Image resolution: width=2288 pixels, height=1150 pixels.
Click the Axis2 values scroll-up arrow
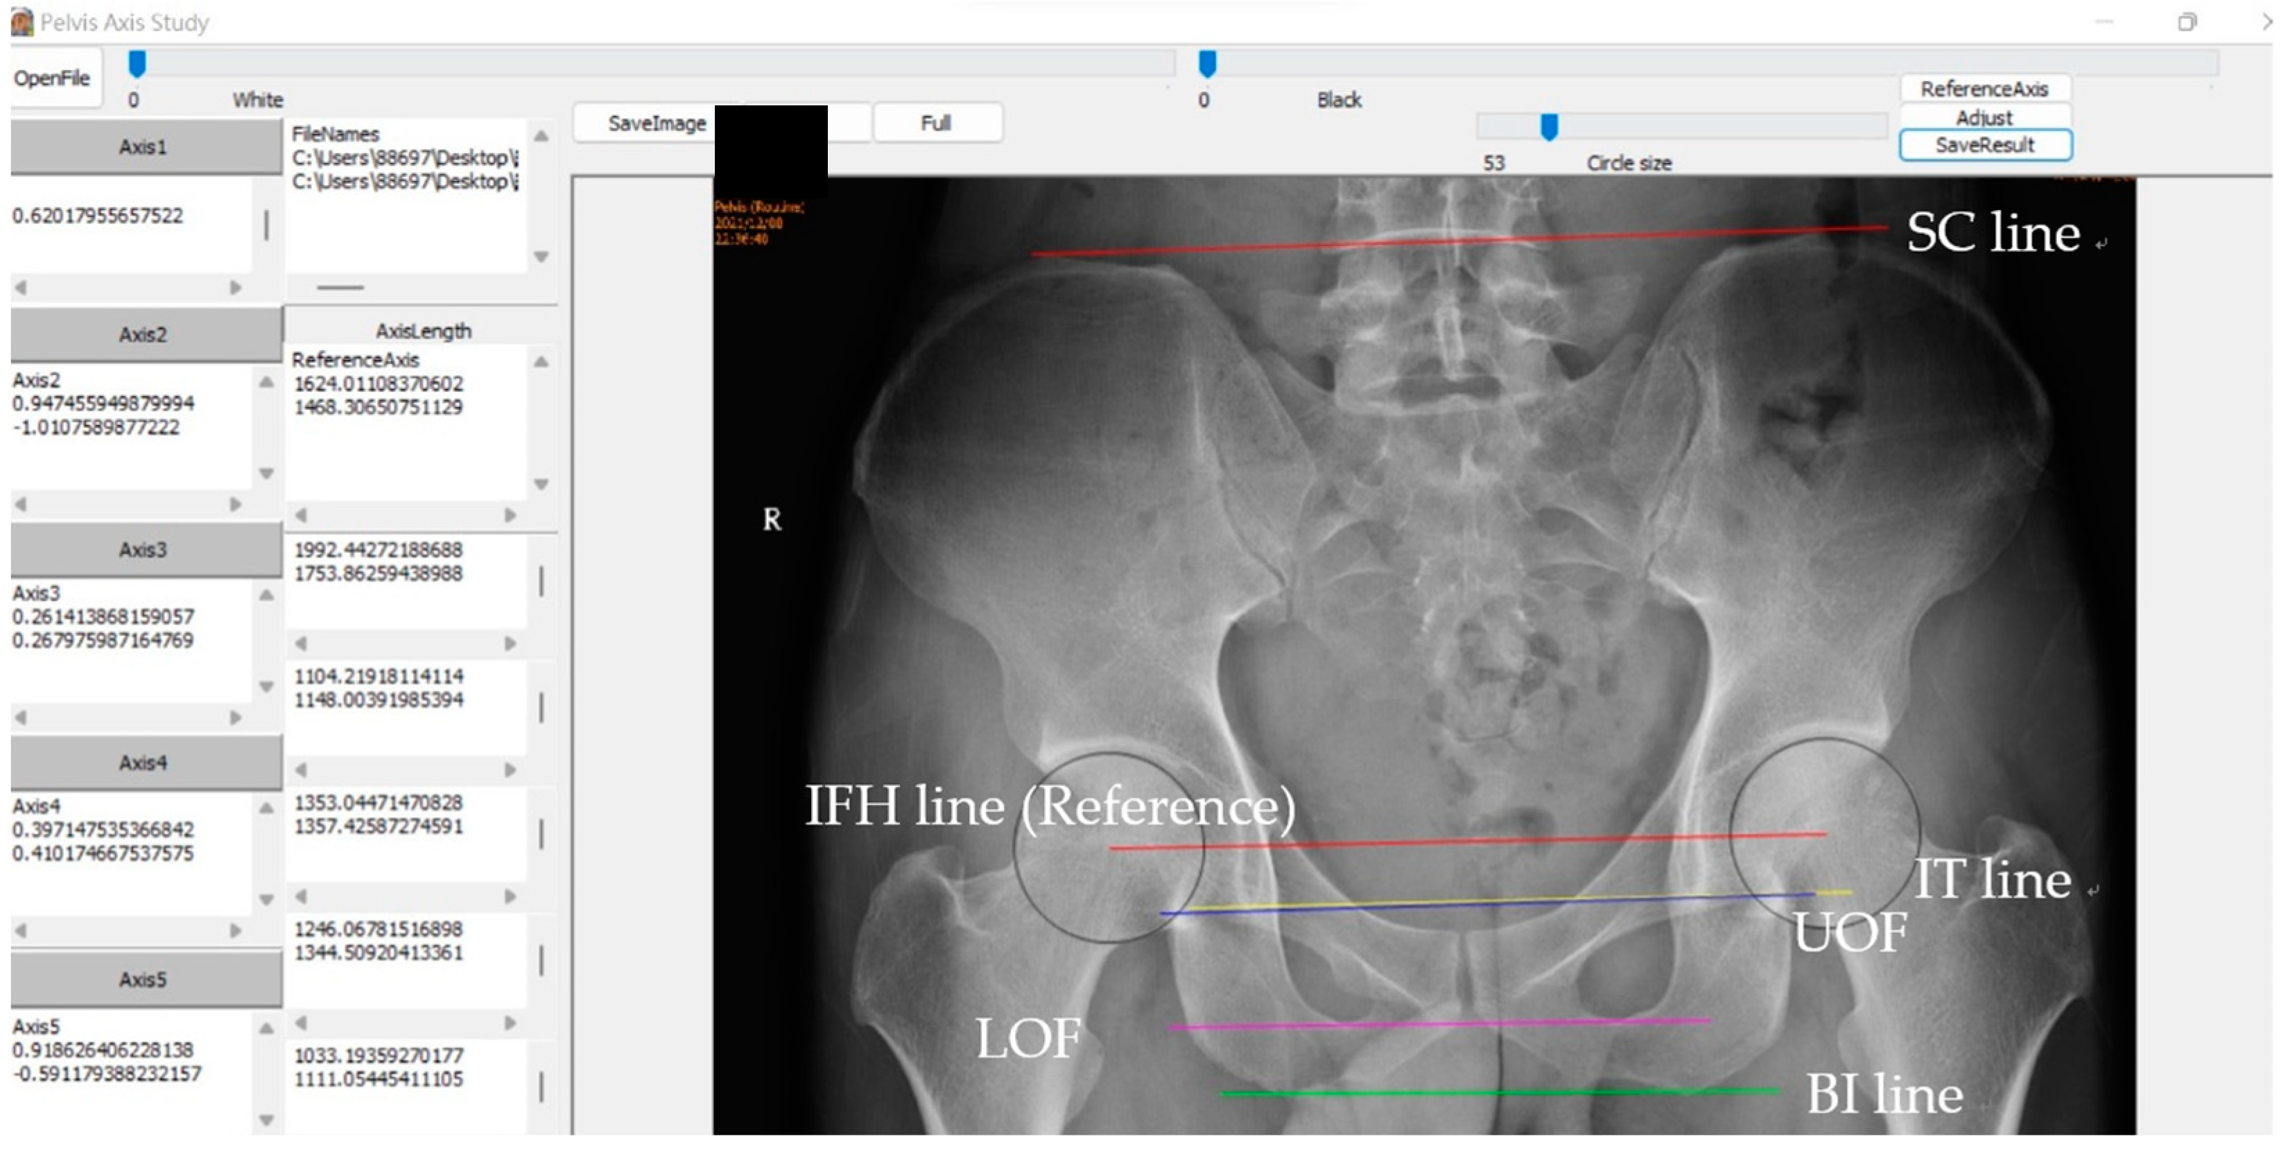[x=266, y=383]
